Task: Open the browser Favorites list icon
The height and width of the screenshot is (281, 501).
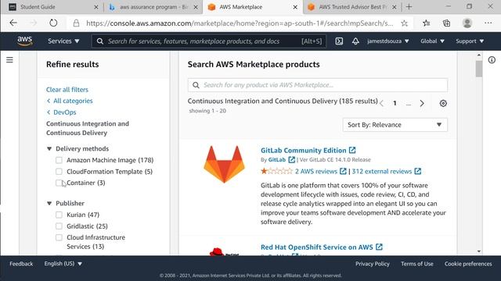Action: click(x=426, y=23)
